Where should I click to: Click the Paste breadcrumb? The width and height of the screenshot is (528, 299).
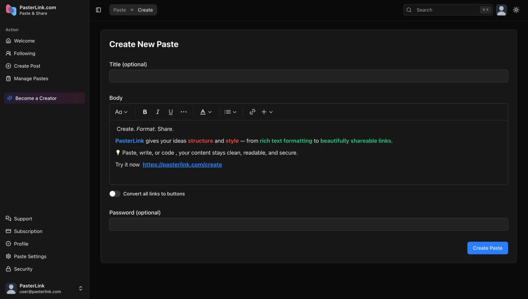pos(120,10)
